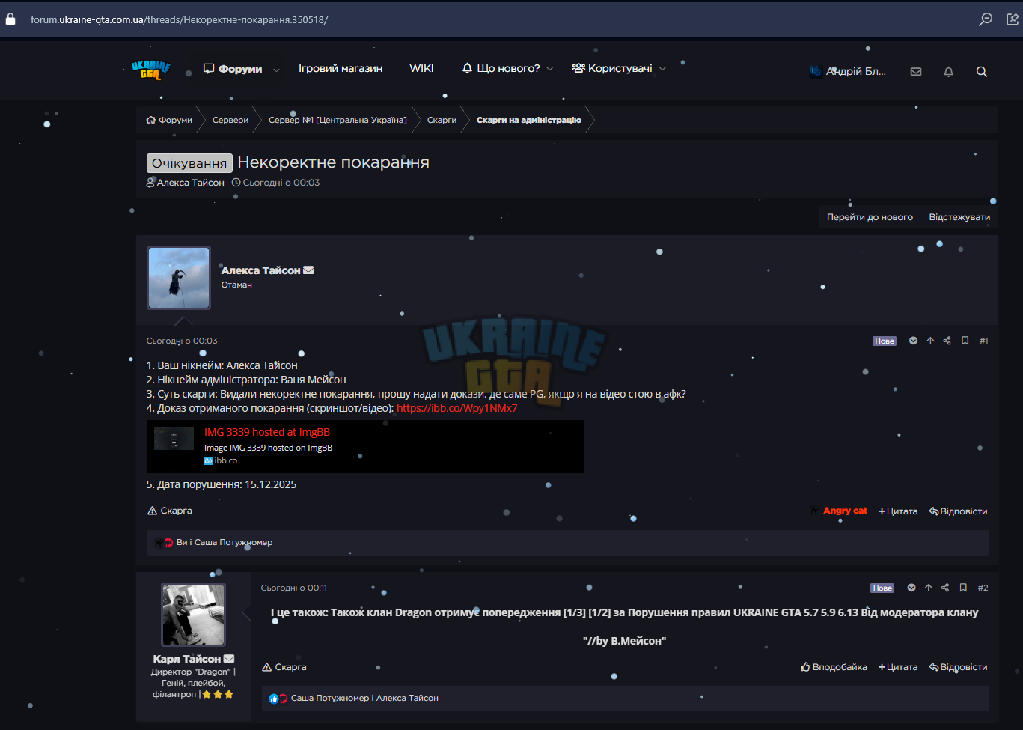Go to Скарги breadcrumb
Image resolution: width=1023 pixels, height=730 pixels.
(x=442, y=120)
